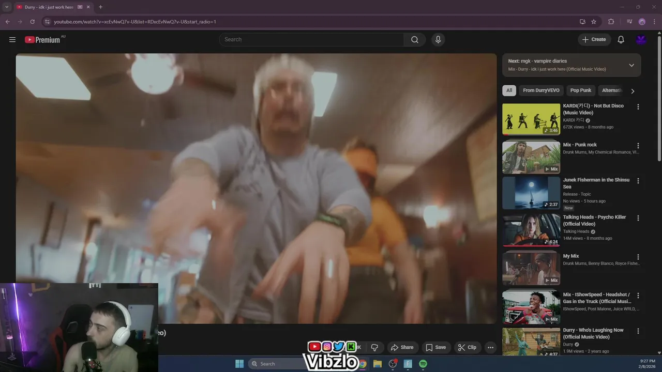View site information icon in address bar
Screen dimensions: 662x372
point(47,22)
